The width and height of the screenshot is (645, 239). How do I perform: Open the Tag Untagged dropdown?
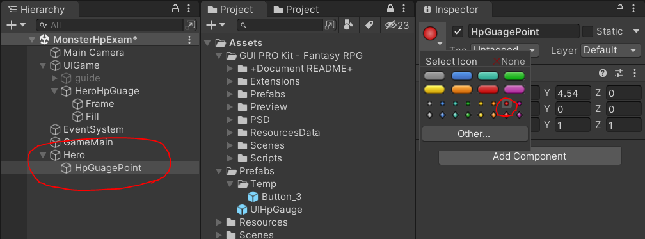[x=505, y=50]
